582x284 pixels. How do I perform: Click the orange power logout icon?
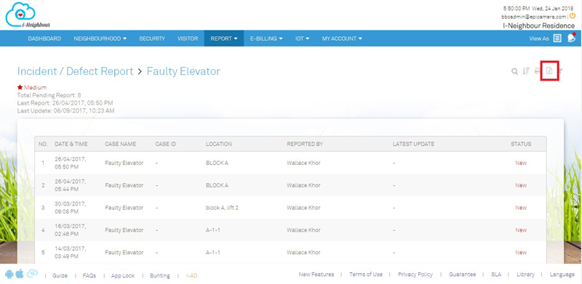tap(573, 16)
